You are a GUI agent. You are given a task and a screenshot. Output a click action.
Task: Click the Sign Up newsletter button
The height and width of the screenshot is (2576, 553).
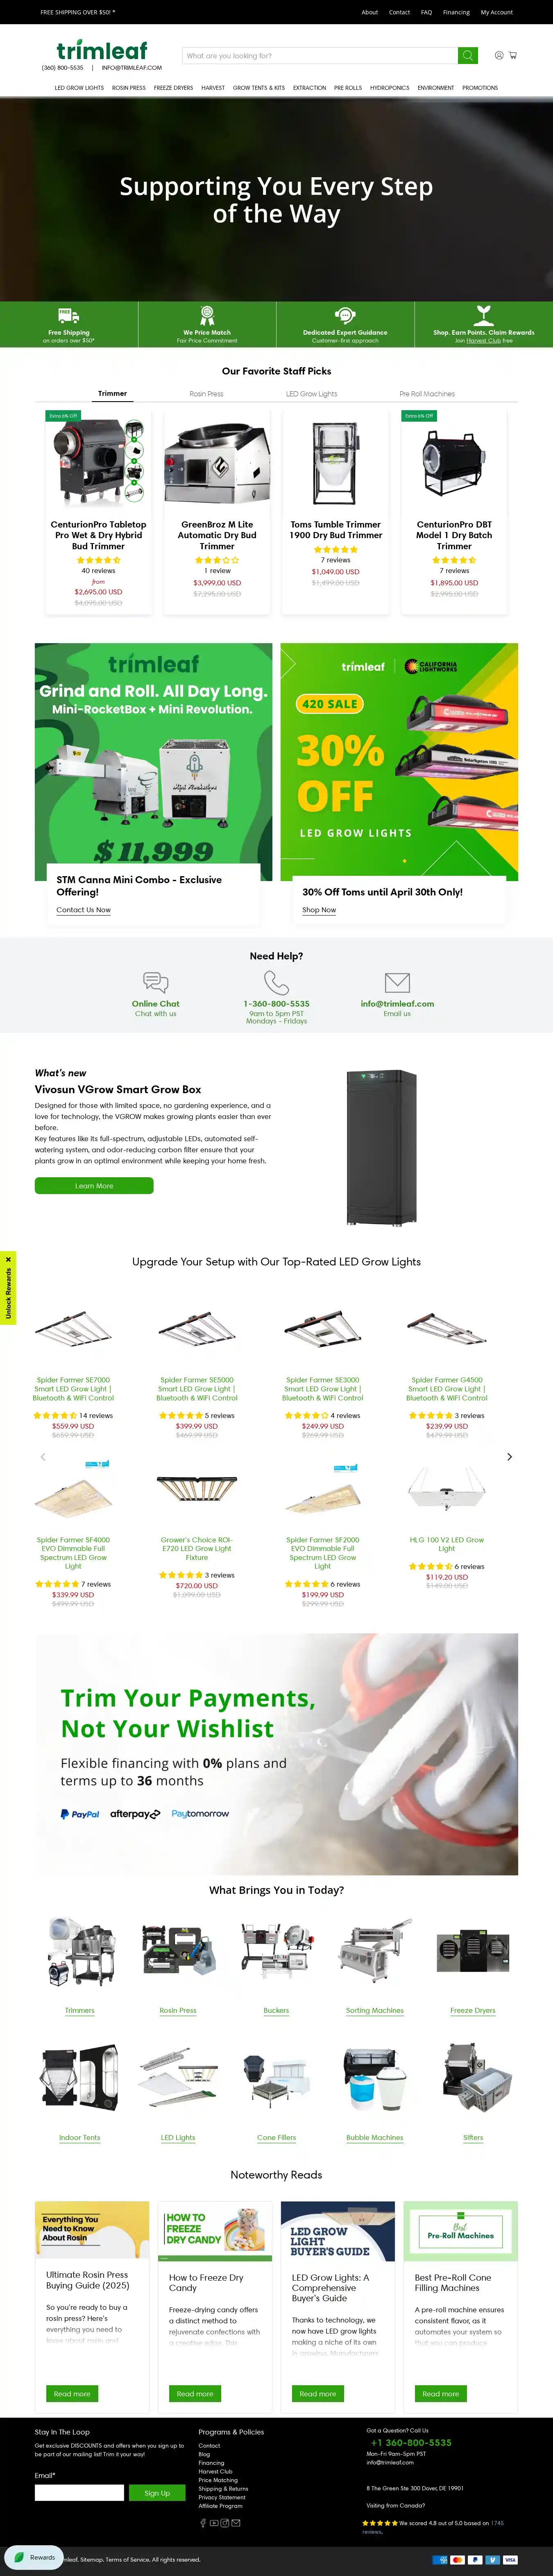coord(157,2493)
